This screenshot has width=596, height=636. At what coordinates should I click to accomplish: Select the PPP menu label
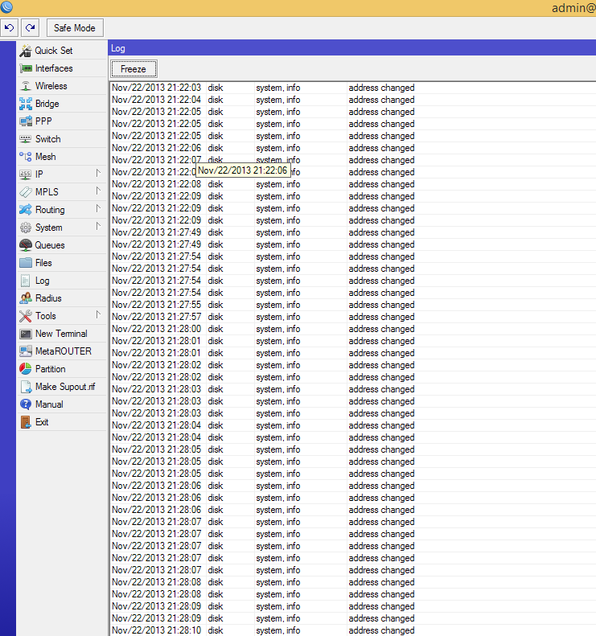tap(43, 121)
